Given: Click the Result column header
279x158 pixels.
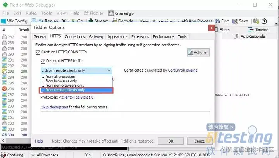Looking at the screenshot, I should tap(24, 30).
